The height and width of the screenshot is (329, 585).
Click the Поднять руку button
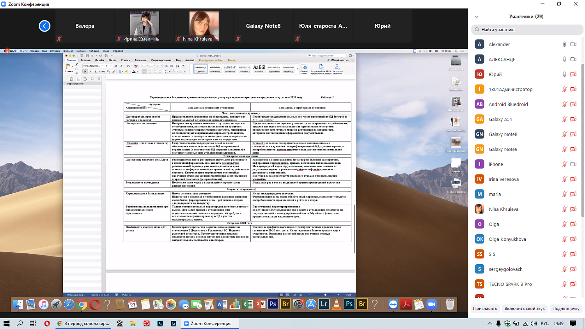pyautogui.click(x=566, y=309)
